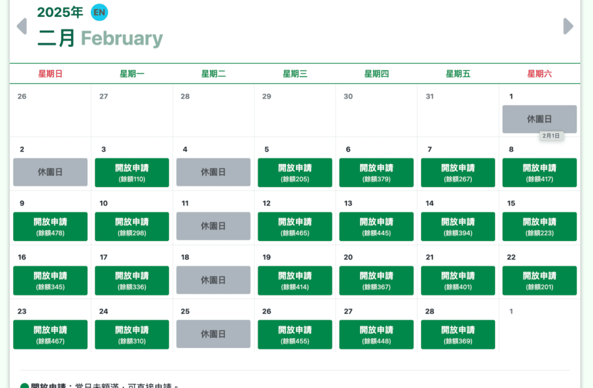Click the 休園日 block on February 1
This screenshot has height=388, width=593.
pos(539,119)
